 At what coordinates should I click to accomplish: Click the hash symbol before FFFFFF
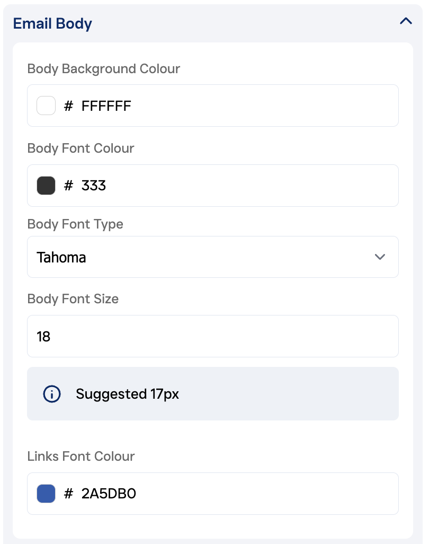[68, 106]
